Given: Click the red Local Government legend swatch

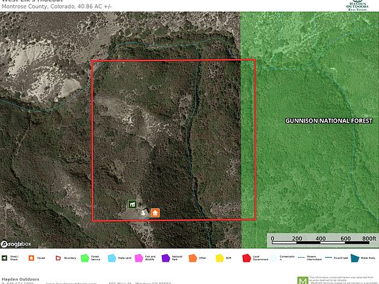Looking at the screenshot, I should [247, 258].
